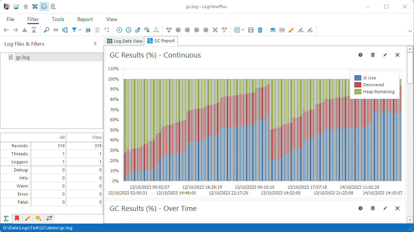Open the Tools menu
Screen dimensions: 414x232
58,19
